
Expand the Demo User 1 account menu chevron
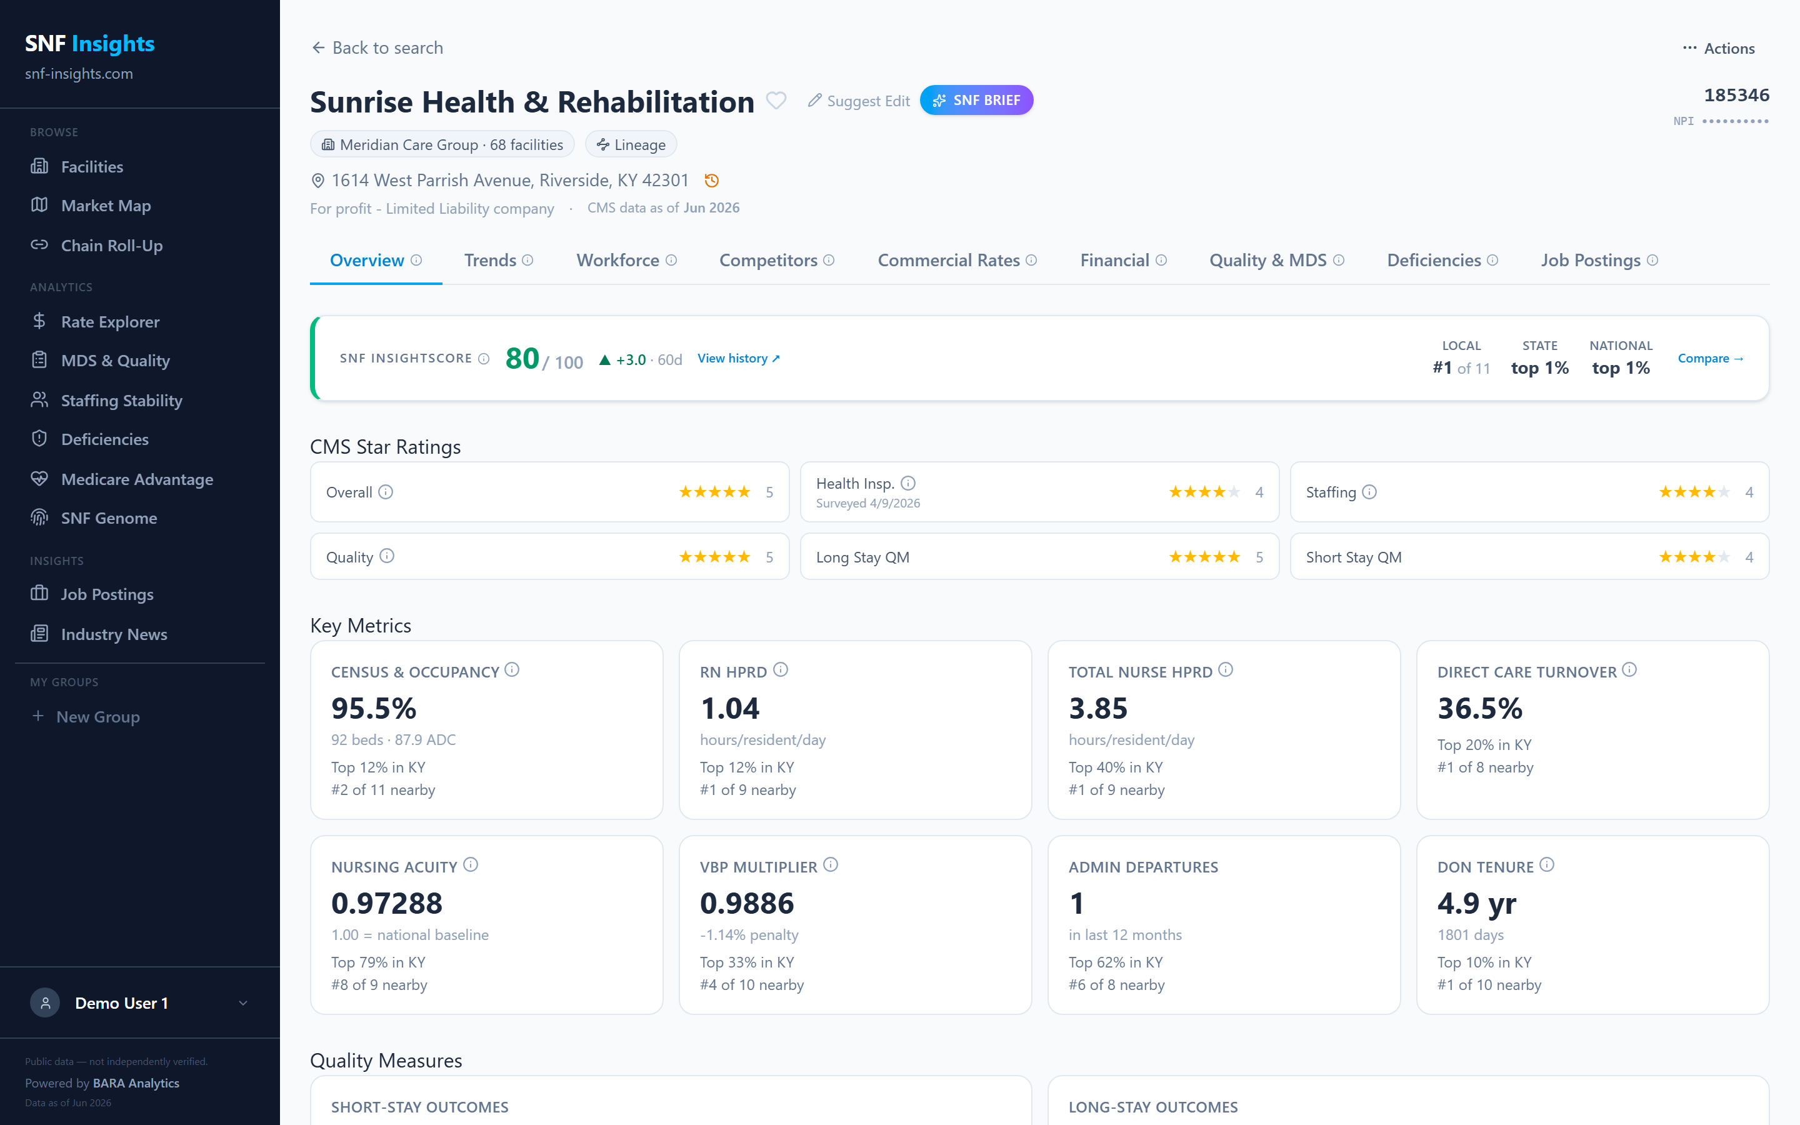point(242,1003)
